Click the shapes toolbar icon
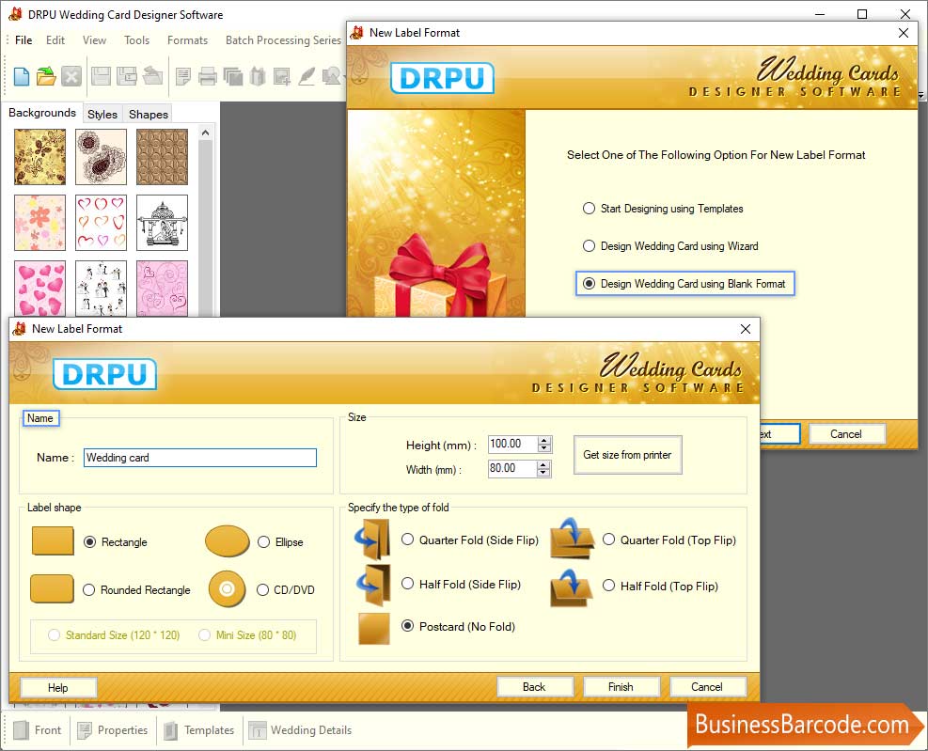 coord(331,76)
